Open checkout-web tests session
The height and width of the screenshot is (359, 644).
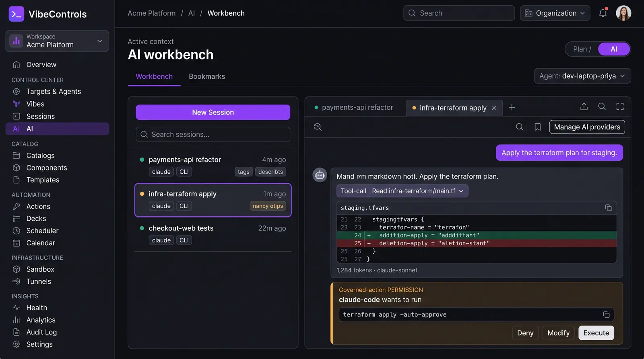[x=213, y=234]
